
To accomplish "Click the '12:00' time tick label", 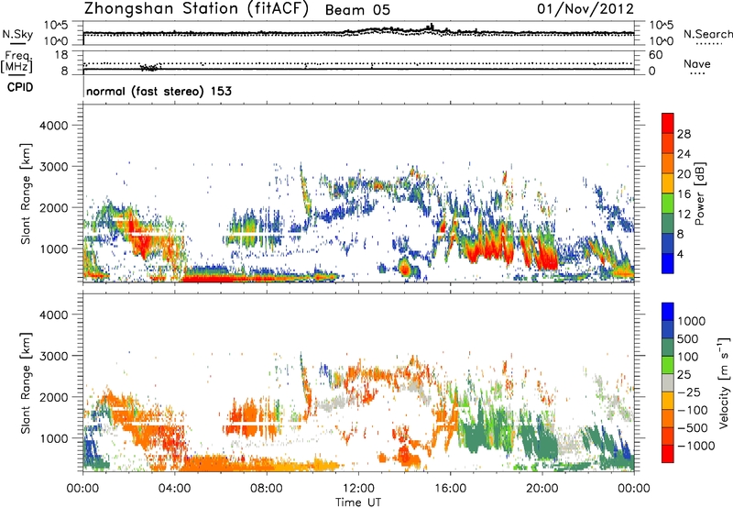I will 358,489.
